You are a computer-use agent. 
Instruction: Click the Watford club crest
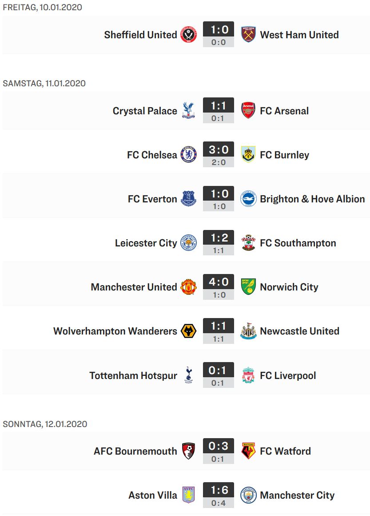click(248, 451)
